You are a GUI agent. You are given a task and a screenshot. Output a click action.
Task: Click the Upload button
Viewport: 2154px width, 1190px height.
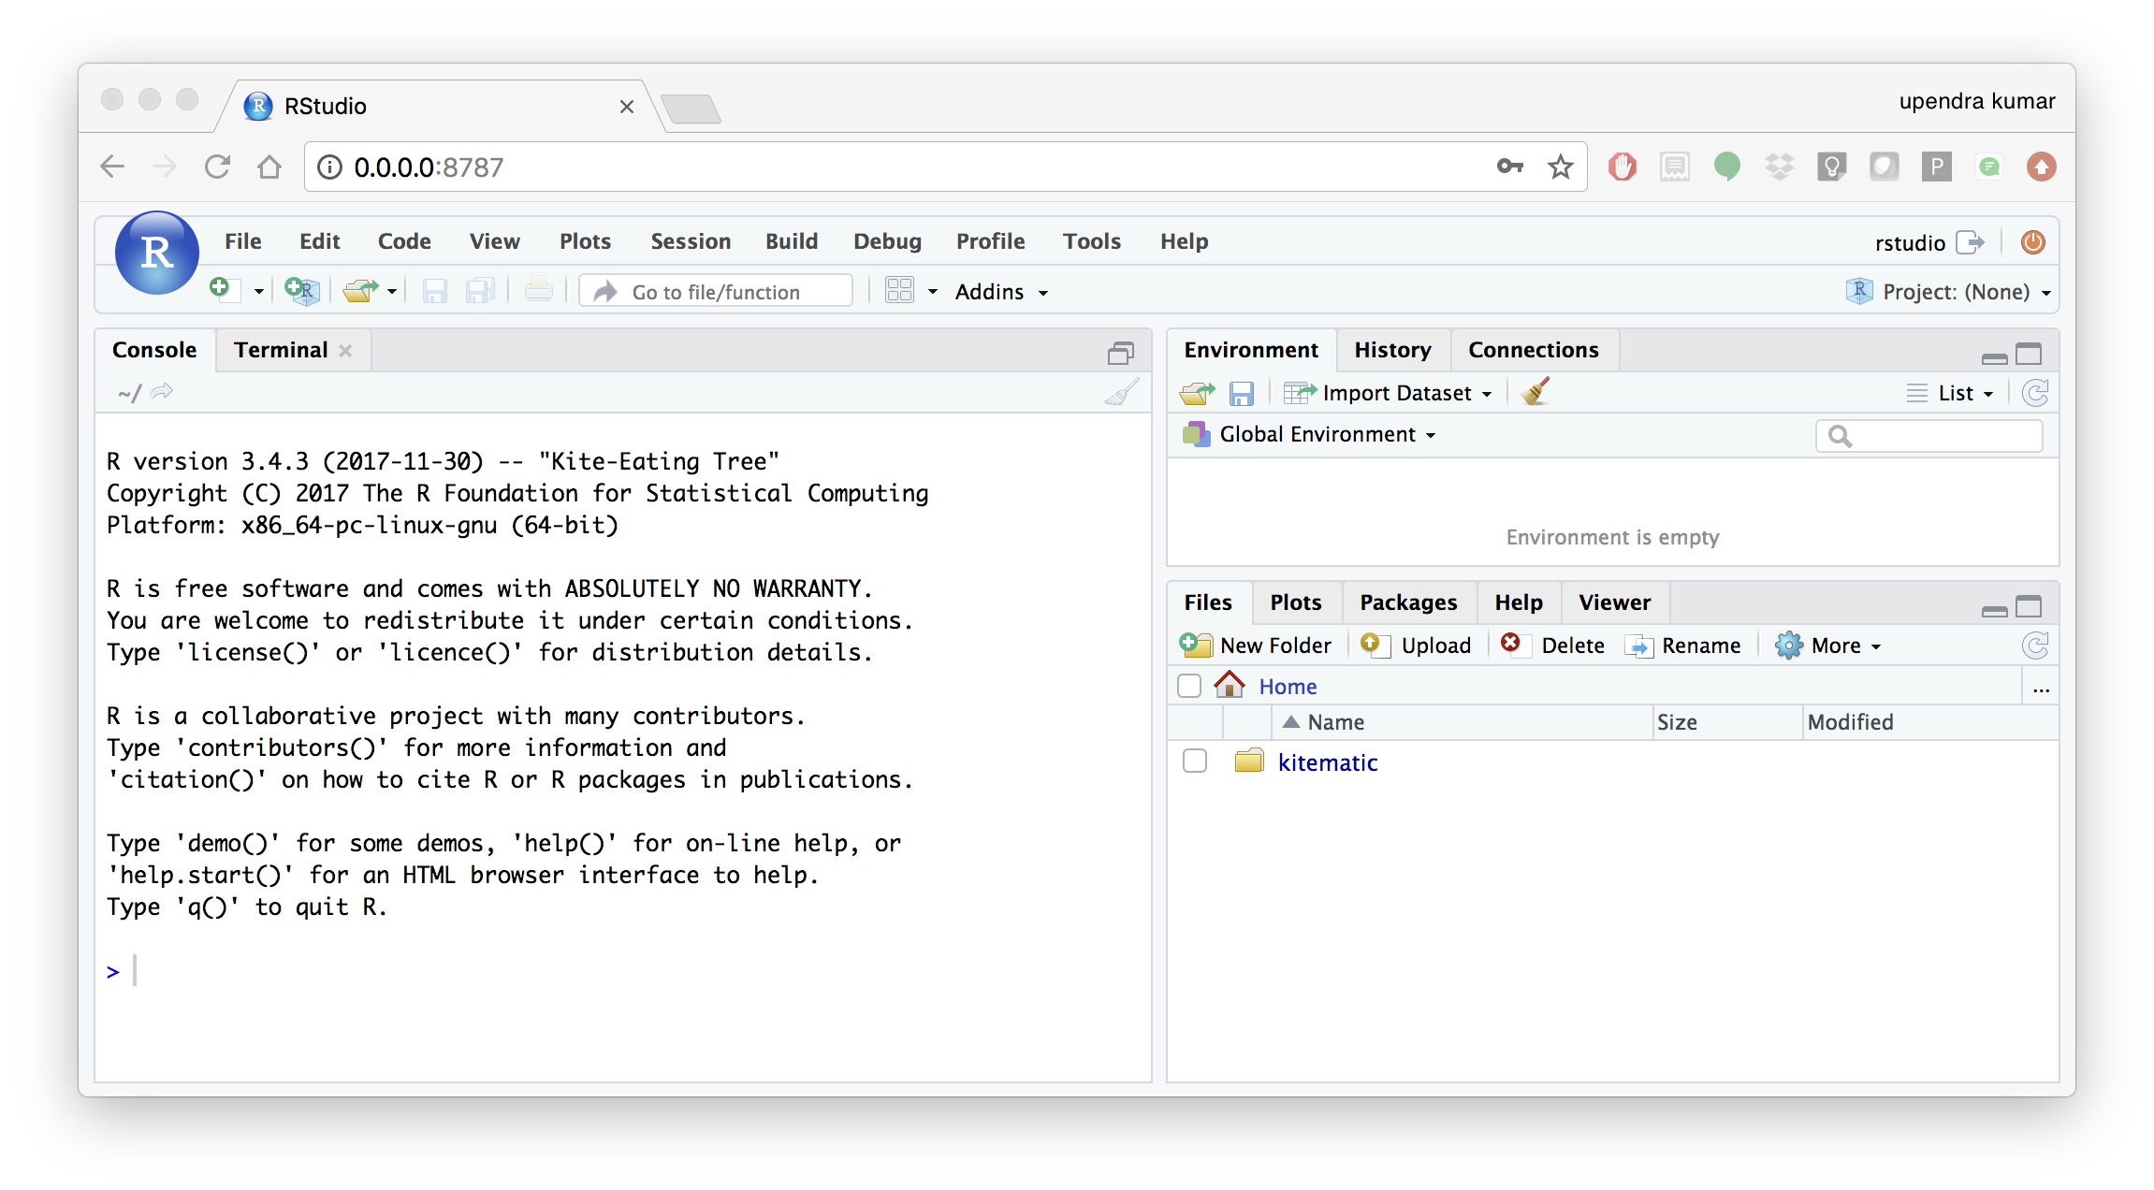pos(1416,646)
